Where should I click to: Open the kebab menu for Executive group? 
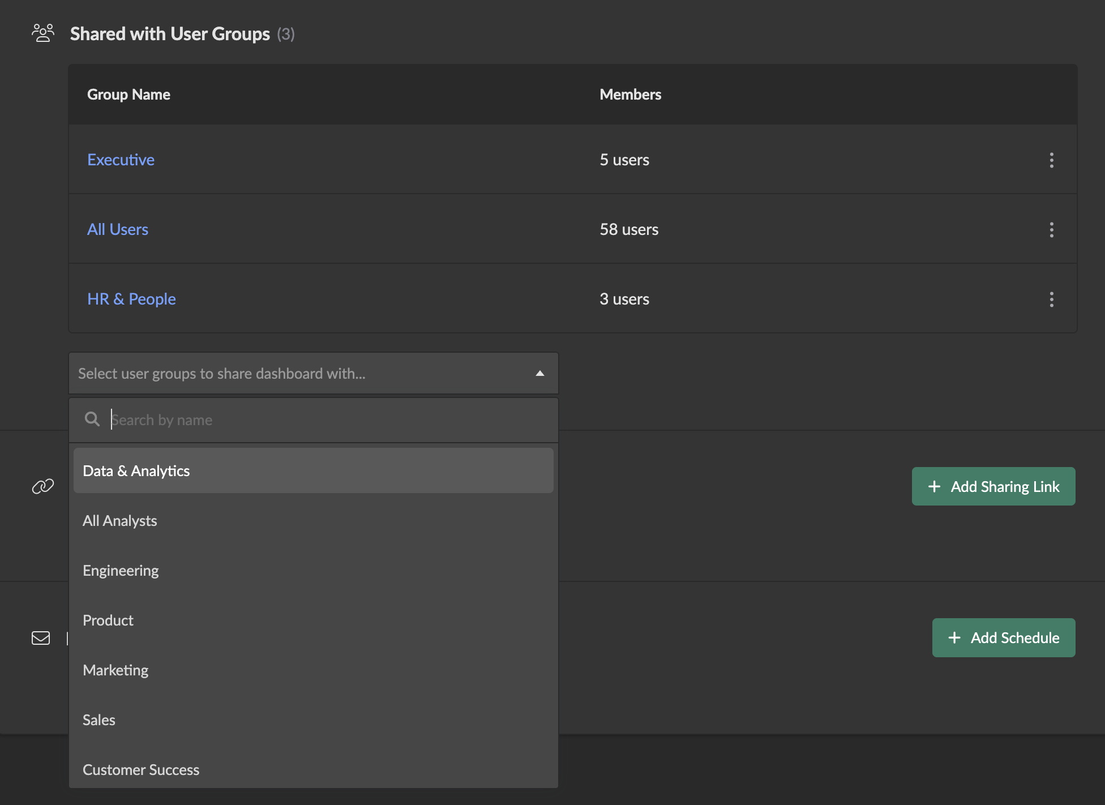[x=1051, y=160]
